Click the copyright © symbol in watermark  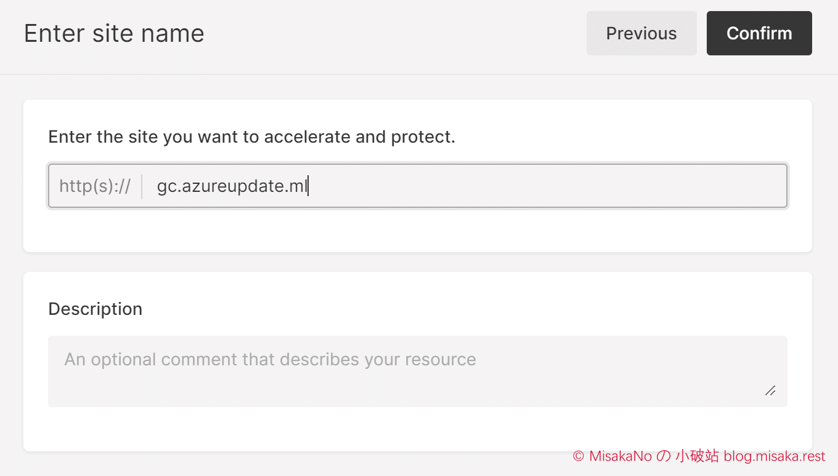(x=578, y=456)
